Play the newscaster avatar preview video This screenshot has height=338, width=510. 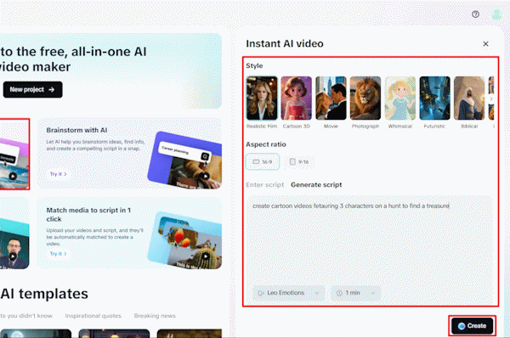click(13, 256)
